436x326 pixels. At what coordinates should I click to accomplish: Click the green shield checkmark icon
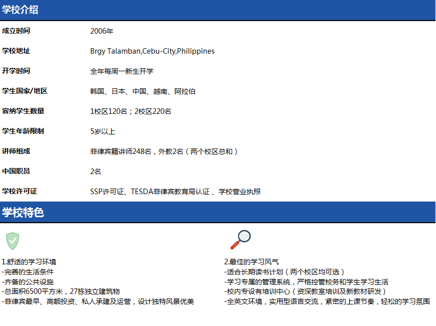[x=13, y=241]
